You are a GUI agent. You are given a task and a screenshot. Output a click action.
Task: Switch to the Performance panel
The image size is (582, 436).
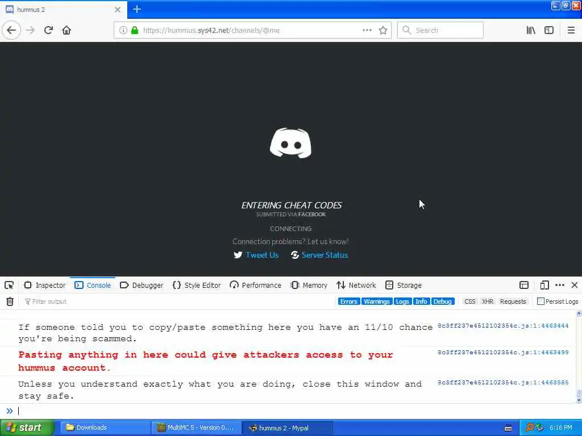click(x=255, y=285)
